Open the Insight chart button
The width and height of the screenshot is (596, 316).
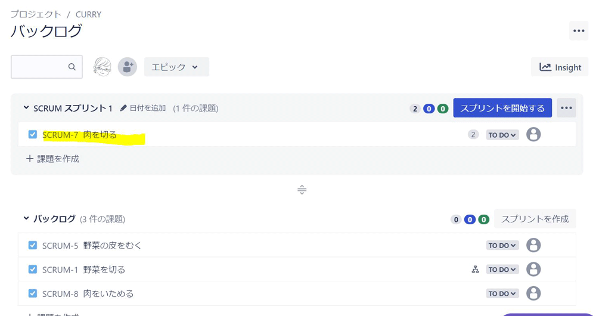click(x=560, y=67)
